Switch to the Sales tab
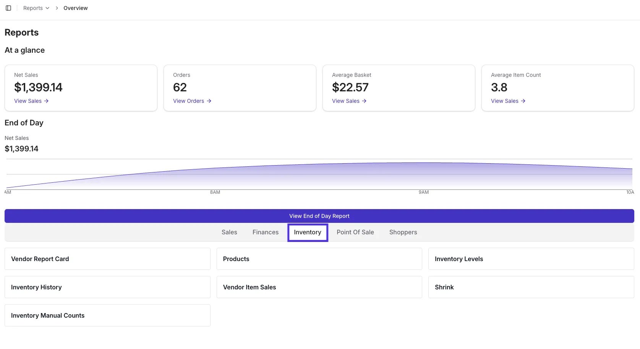The height and width of the screenshot is (349, 640). [229, 232]
